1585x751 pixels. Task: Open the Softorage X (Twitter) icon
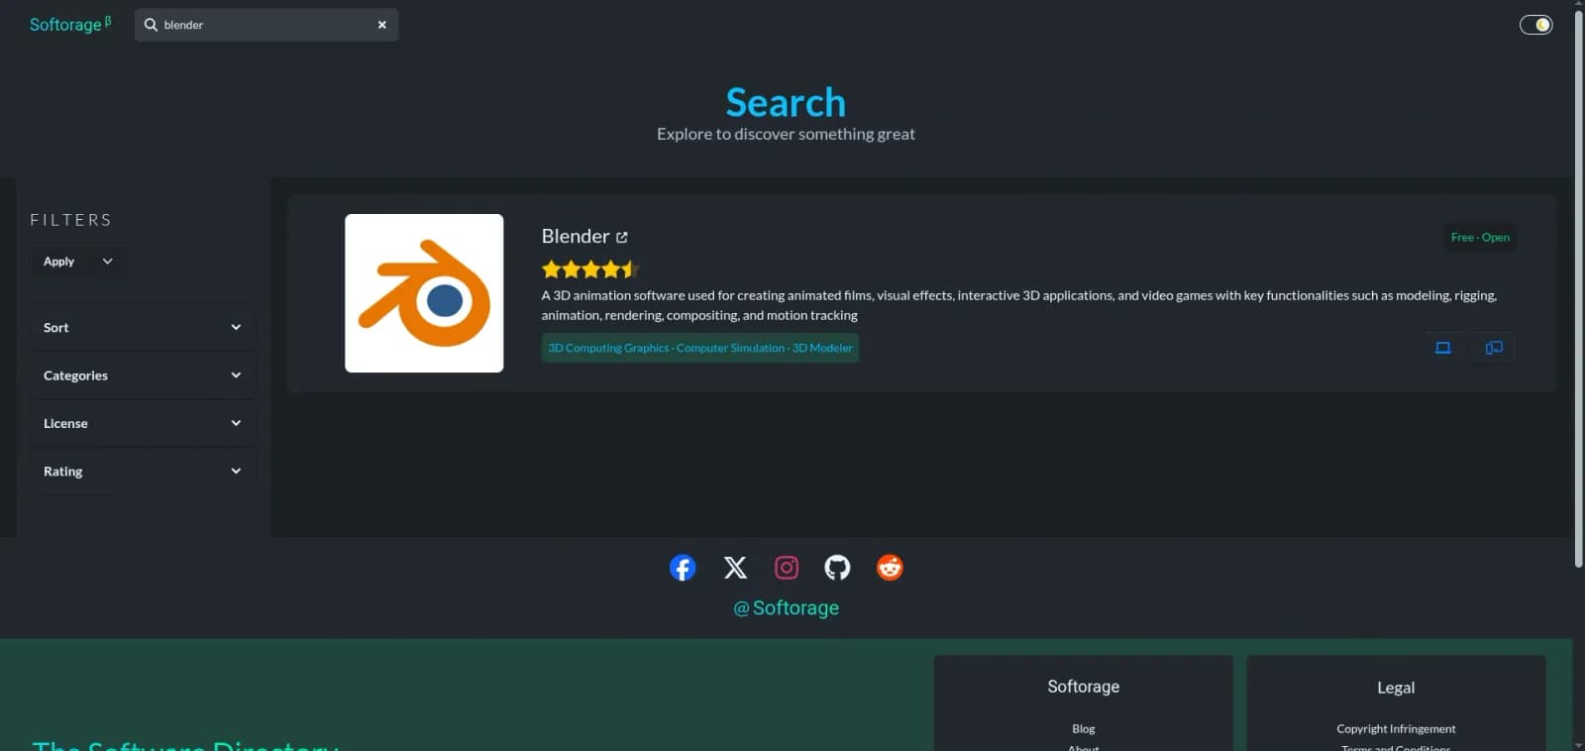pyautogui.click(x=735, y=568)
